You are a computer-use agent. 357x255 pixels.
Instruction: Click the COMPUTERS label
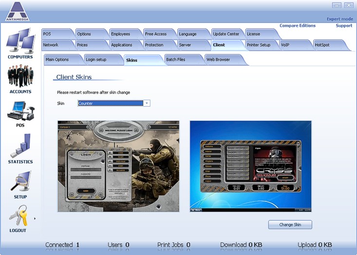(x=20, y=57)
